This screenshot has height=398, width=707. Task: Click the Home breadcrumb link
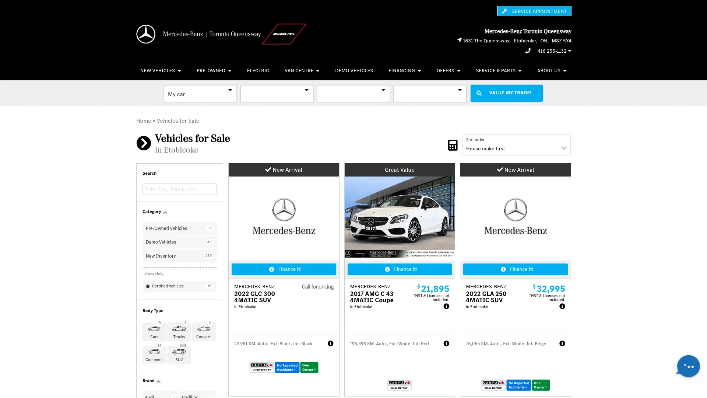click(144, 121)
